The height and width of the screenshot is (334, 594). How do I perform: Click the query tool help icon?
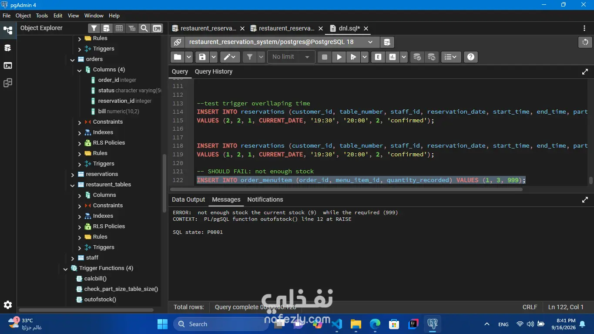tap(470, 57)
